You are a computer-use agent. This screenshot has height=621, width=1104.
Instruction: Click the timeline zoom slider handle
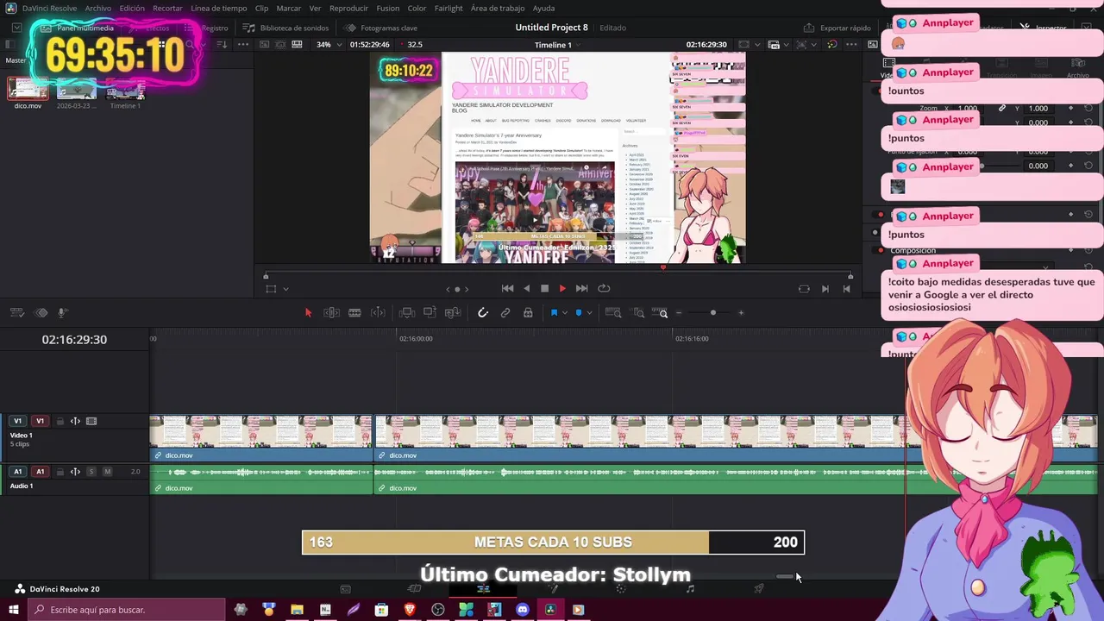point(713,313)
